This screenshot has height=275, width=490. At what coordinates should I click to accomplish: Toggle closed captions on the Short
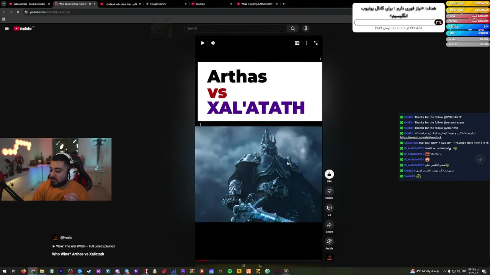pyautogui.click(x=297, y=43)
